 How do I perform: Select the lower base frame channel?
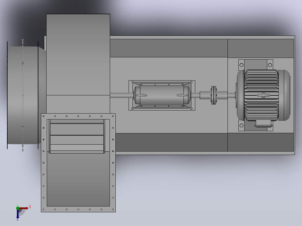171,142
